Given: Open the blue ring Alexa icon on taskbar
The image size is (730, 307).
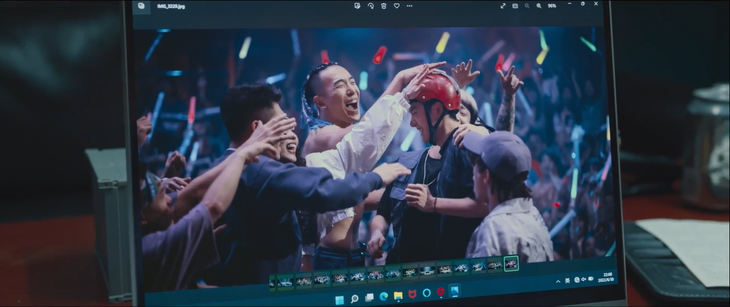Looking at the screenshot, I should click(426, 293).
